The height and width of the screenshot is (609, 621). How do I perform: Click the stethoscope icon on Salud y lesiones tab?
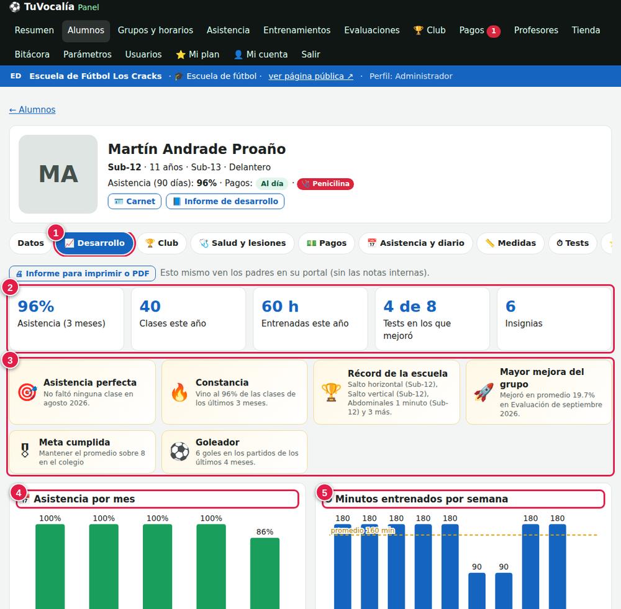[204, 243]
